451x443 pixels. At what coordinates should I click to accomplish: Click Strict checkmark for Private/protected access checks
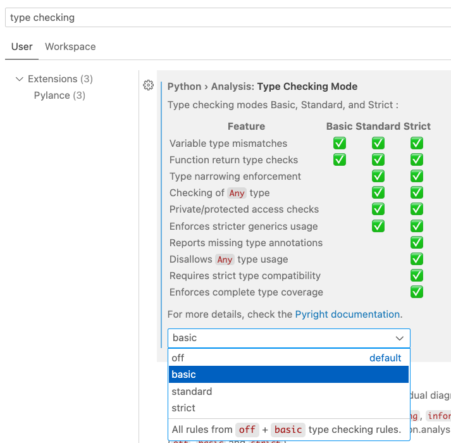[416, 209]
